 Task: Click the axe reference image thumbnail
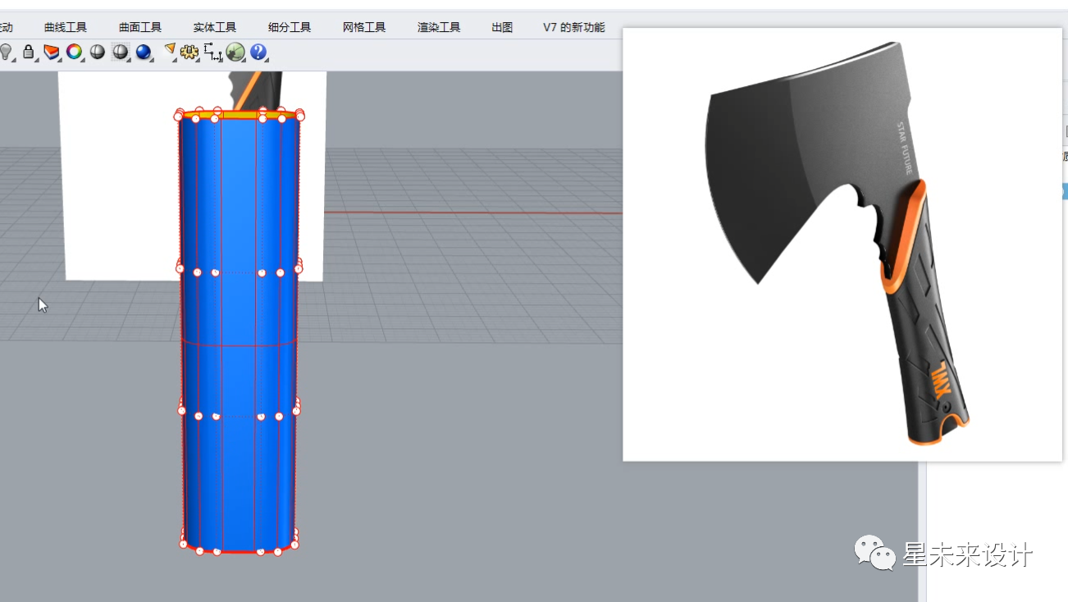pyautogui.click(x=842, y=244)
